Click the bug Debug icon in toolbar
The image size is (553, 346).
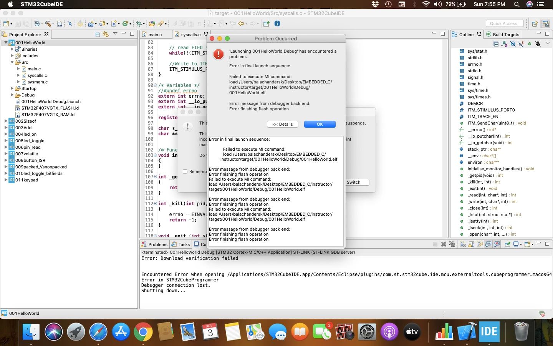tap(139, 23)
